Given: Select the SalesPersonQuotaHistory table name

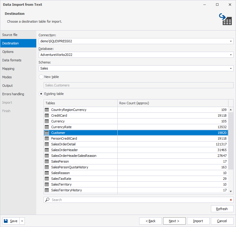Looking at the screenshot, I should click(70, 167).
